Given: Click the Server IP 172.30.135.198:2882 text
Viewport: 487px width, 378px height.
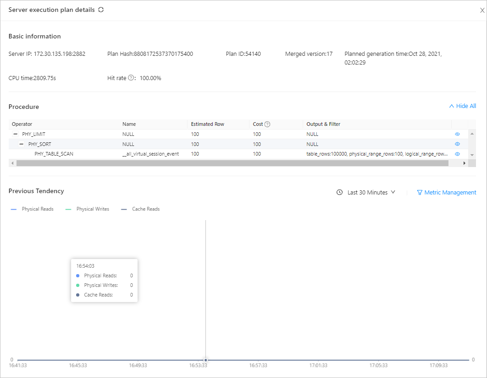Looking at the screenshot, I should [x=47, y=54].
